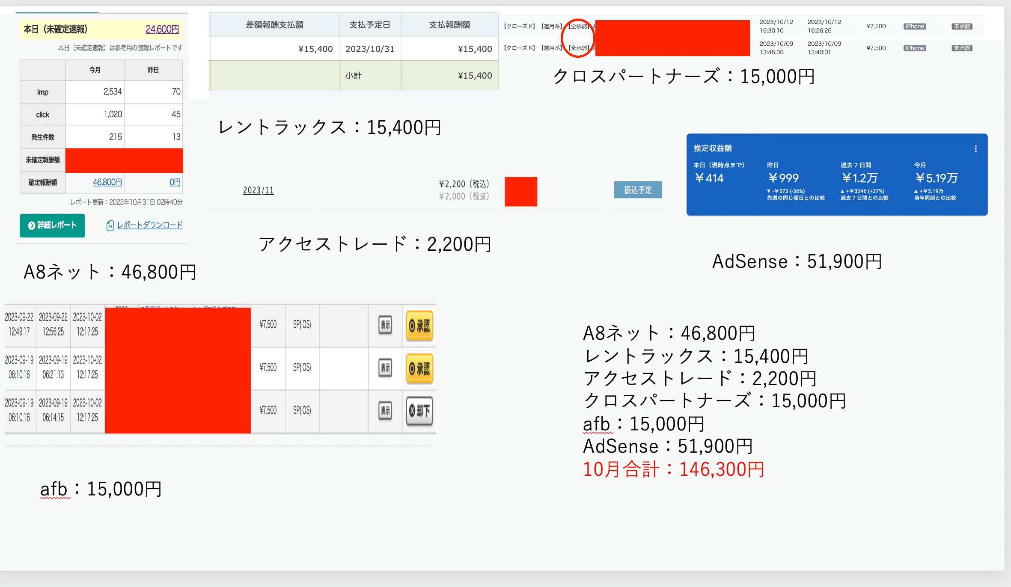Click the report download document icon
1011x587 pixels.
click(x=110, y=225)
